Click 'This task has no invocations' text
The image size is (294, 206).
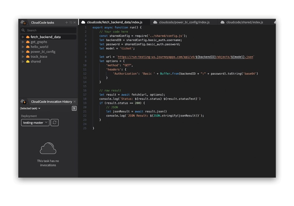point(48,163)
